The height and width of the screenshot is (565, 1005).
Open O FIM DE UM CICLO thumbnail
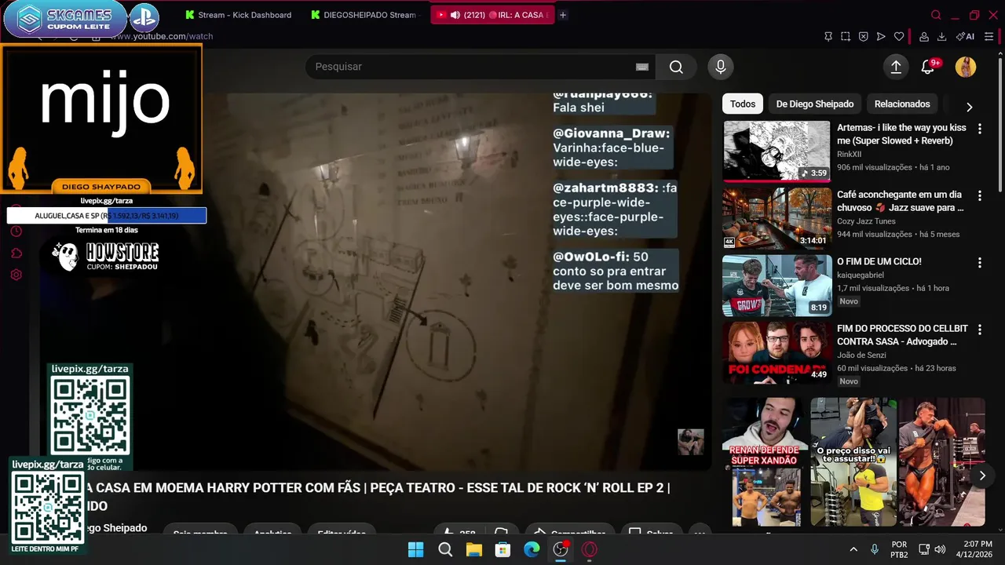777,286
